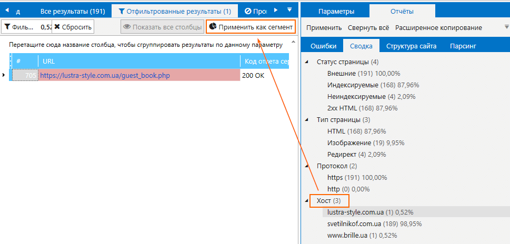Select HTML (168) 87,96% under Тип страницы

[357, 131]
